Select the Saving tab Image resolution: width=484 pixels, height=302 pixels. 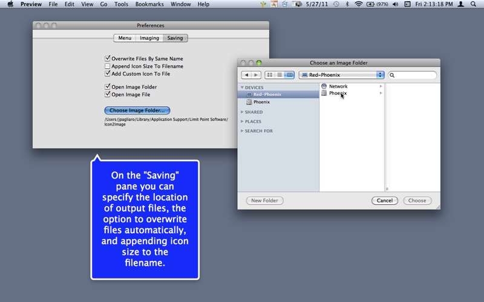(x=175, y=38)
